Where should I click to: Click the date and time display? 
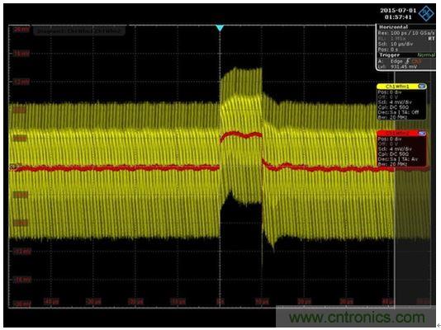(x=398, y=13)
